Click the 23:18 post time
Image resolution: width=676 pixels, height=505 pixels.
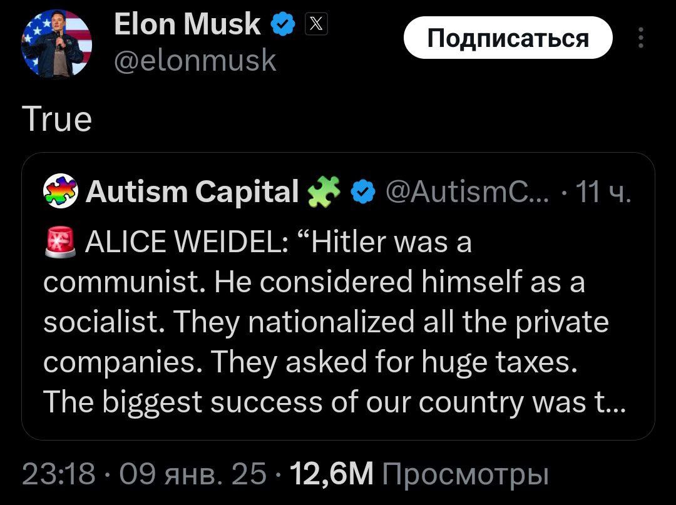pos(58,474)
